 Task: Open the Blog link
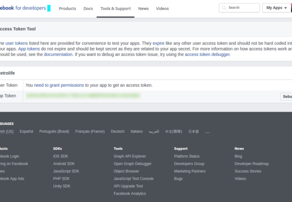coord(238,156)
